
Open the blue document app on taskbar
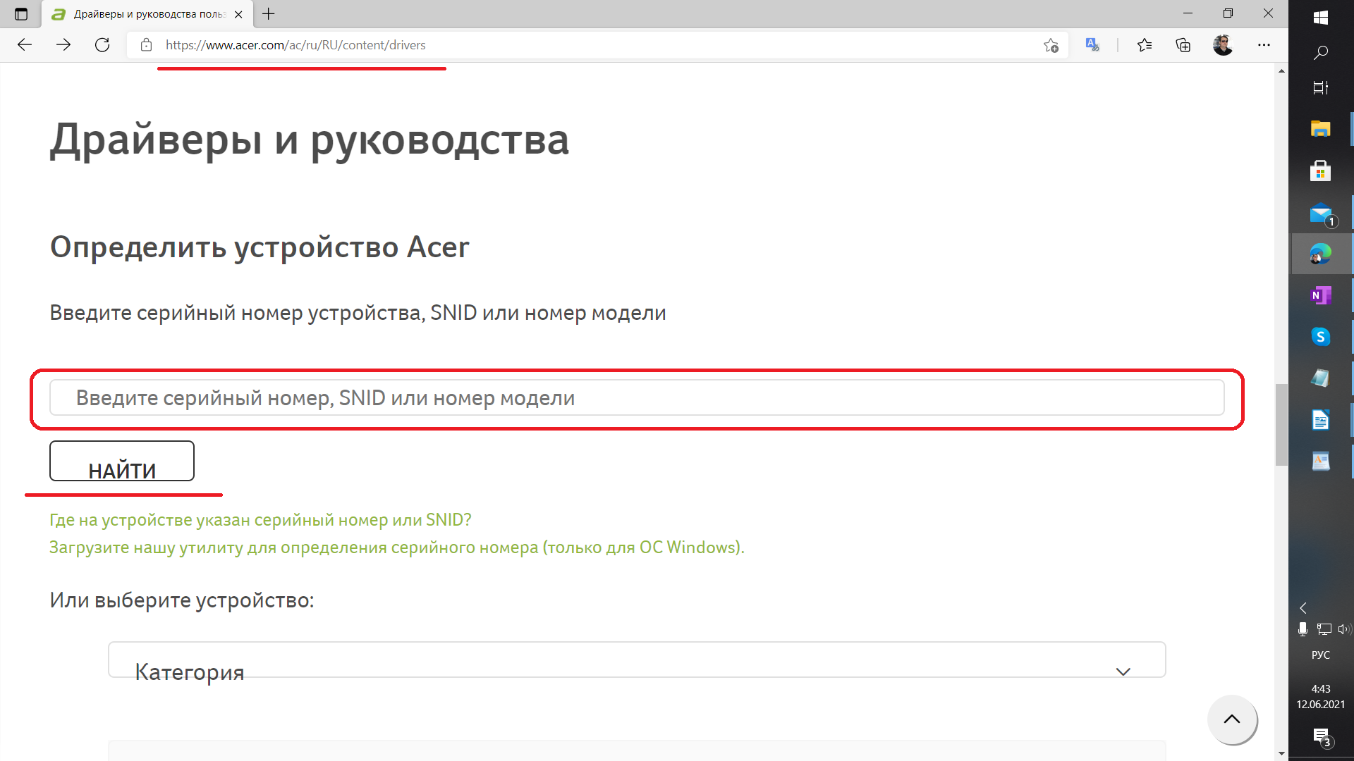pos(1321,420)
